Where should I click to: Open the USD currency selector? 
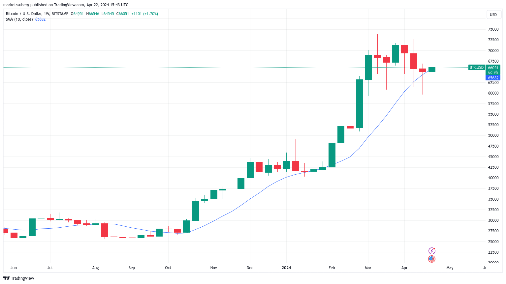click(493, 14)
